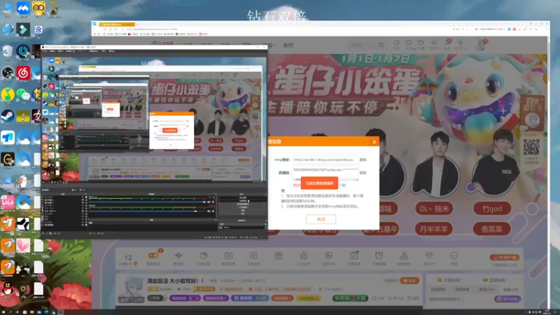Copy the stream code in dialog
Screen dimensions: 560x315
[x=363, y=172]
